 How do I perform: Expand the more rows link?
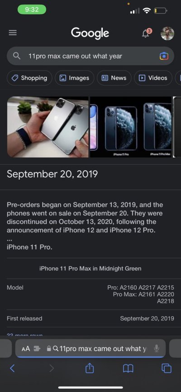click(25, 335)
